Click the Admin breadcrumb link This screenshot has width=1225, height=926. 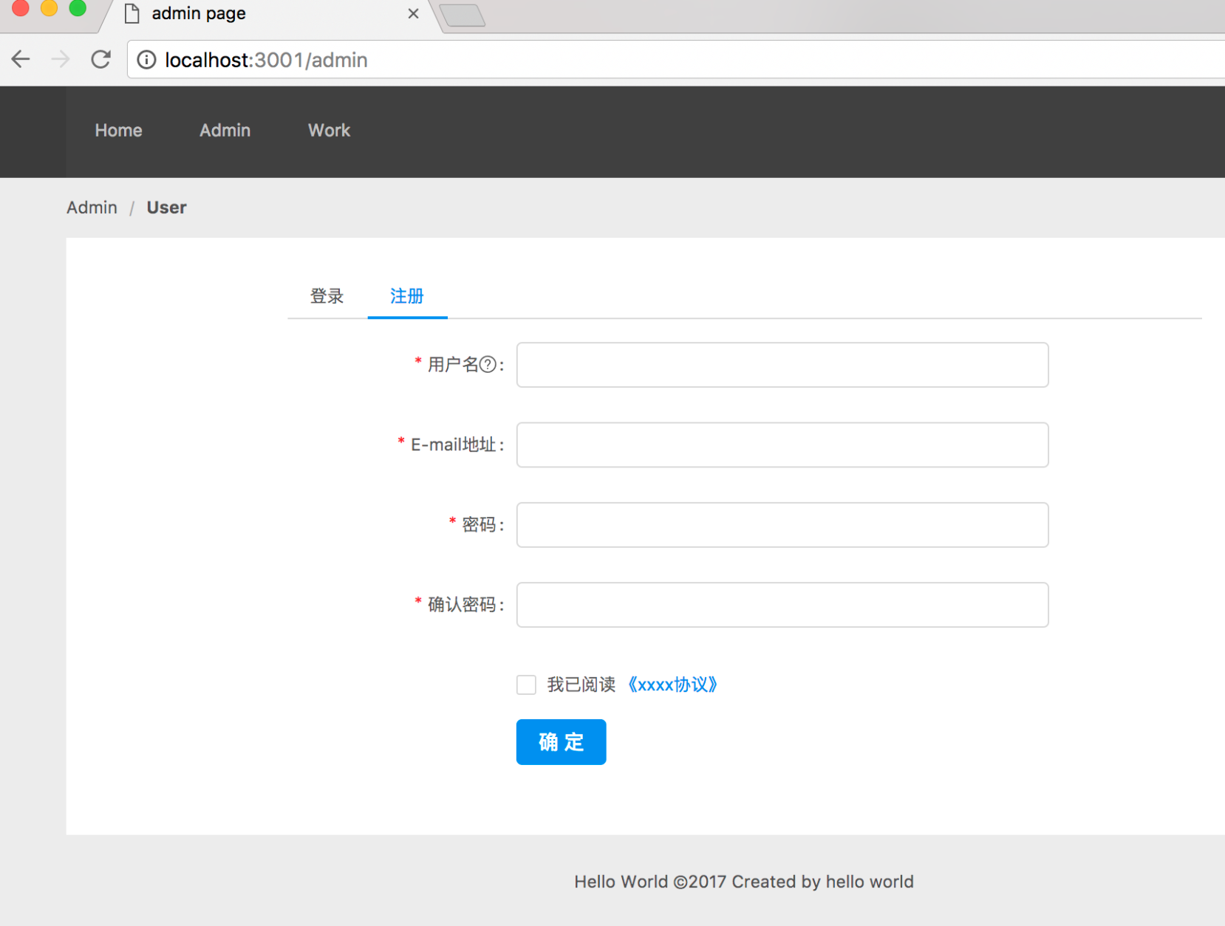click(92, 208)
